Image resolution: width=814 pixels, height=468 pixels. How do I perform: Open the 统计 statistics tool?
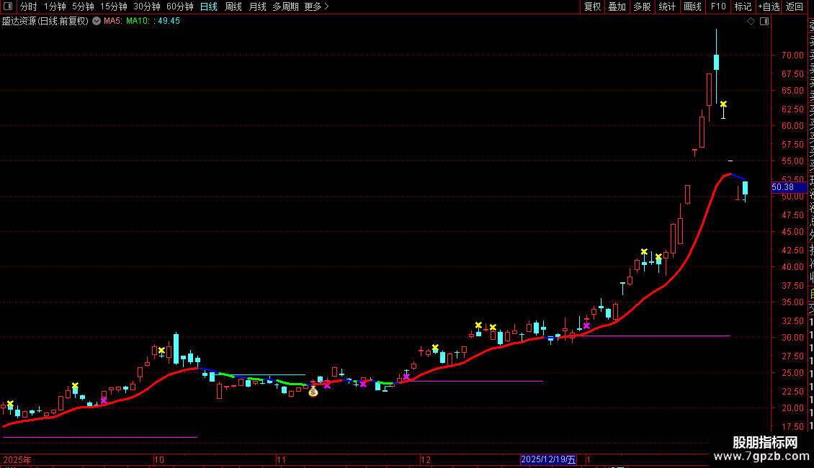point(667,6)
